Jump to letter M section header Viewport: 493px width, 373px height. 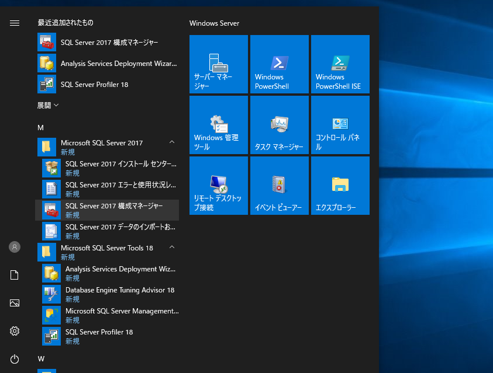(40, 128)
